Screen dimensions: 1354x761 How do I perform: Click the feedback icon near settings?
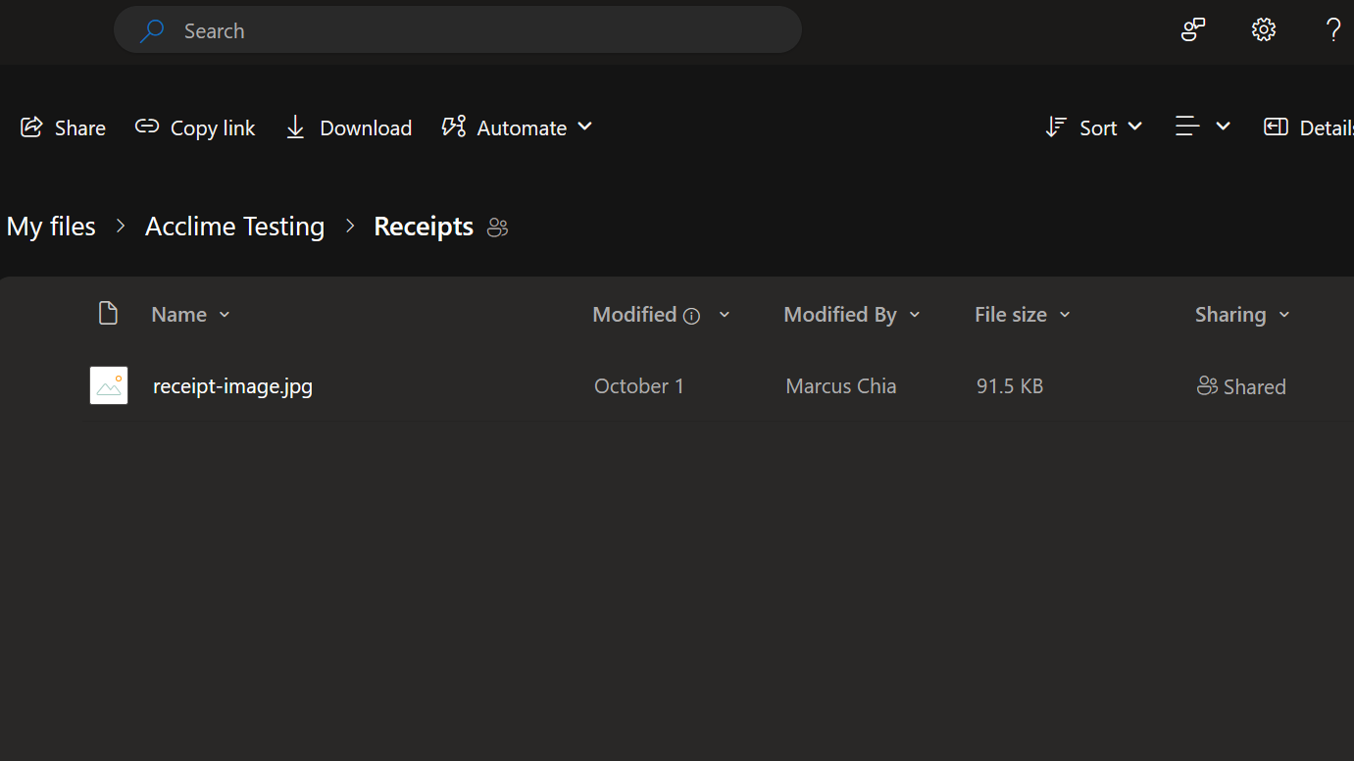(x=1192, y=29)
